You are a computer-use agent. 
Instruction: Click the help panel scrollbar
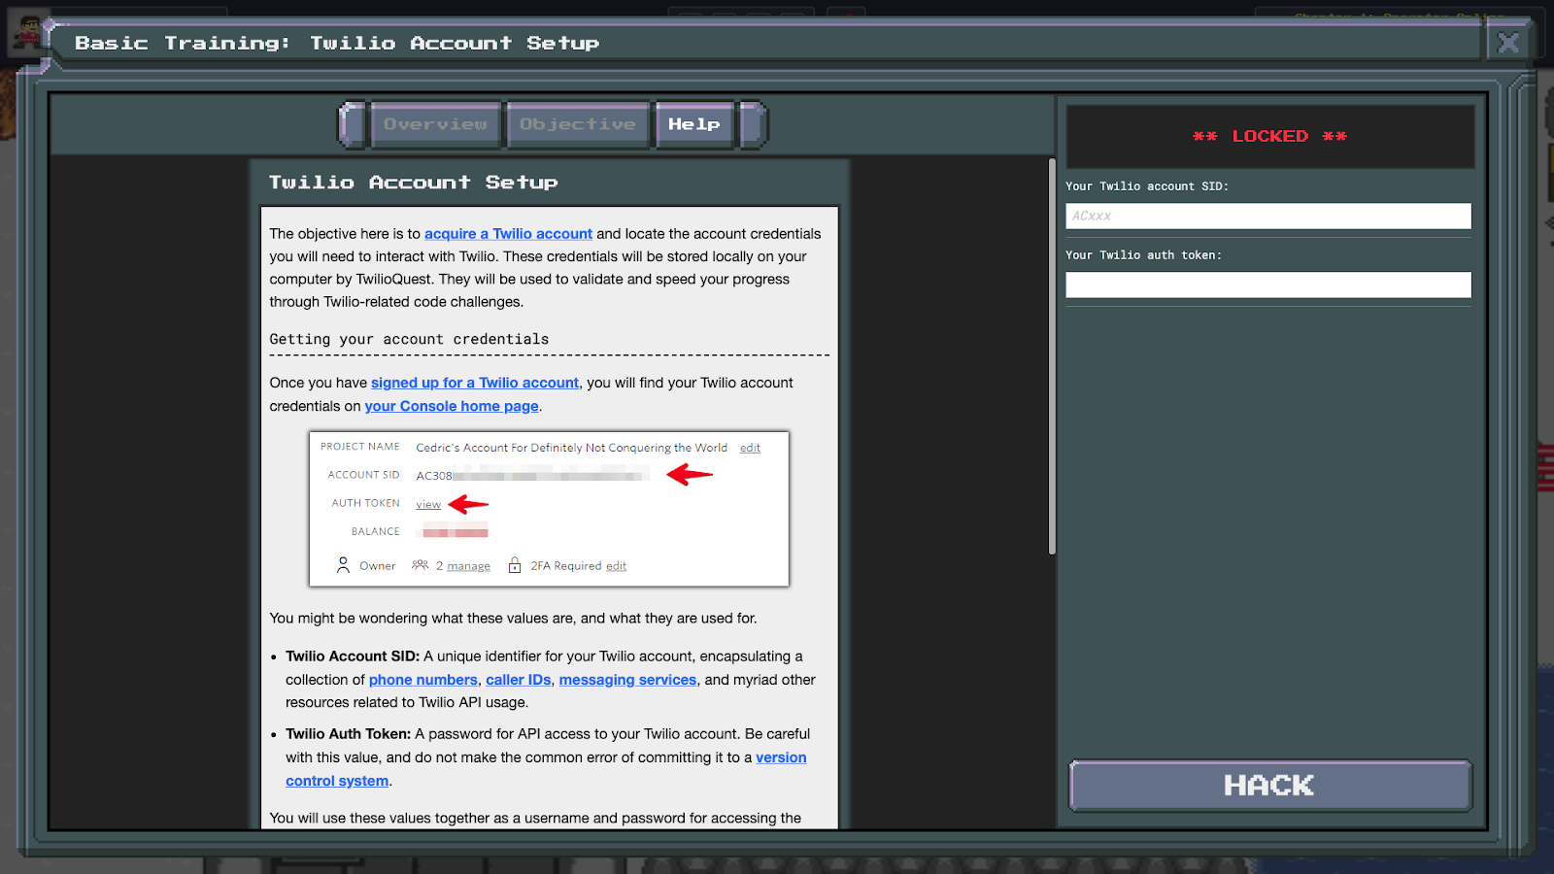coord(1052,355)
